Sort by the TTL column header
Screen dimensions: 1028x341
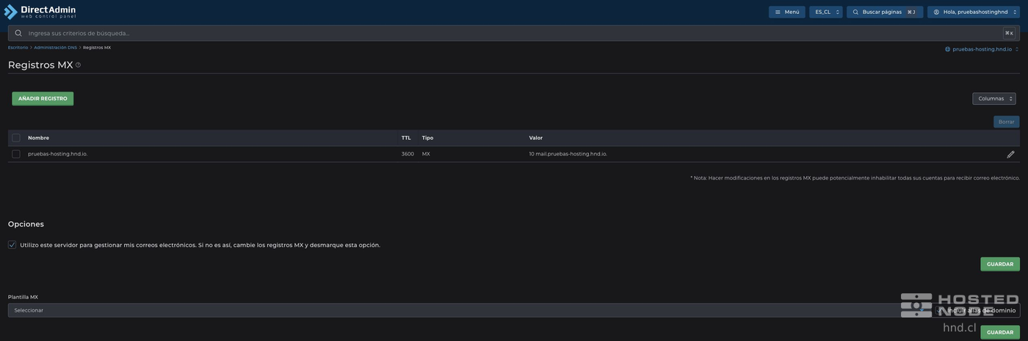pos(406,138)
